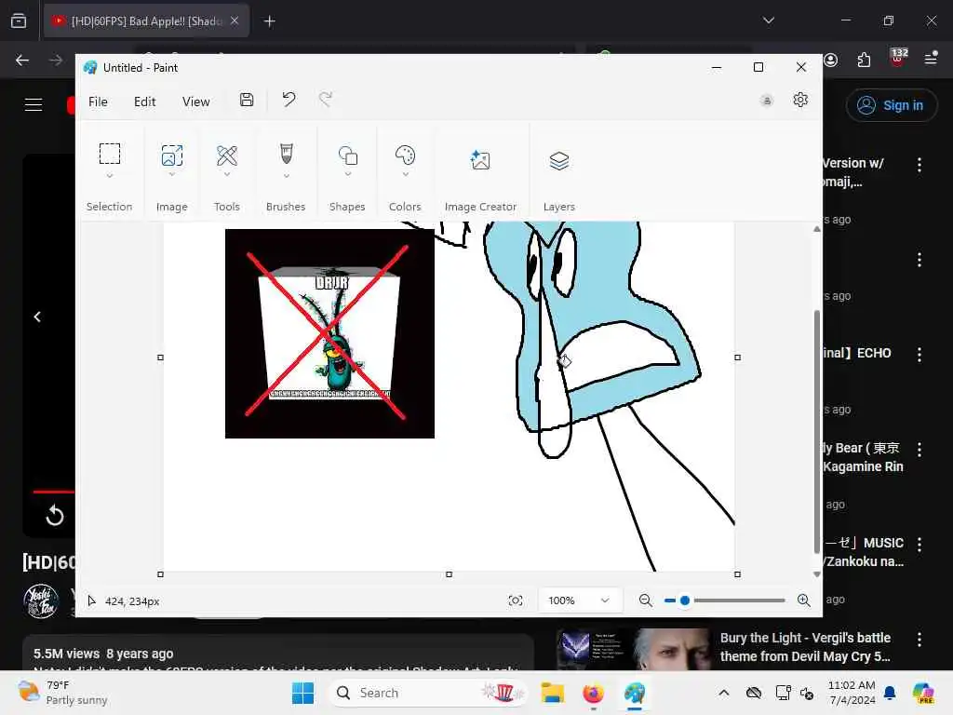Close the Bad Apple browser tab
The height and width of the screenshot is (715, 953).
click(234, 20)
